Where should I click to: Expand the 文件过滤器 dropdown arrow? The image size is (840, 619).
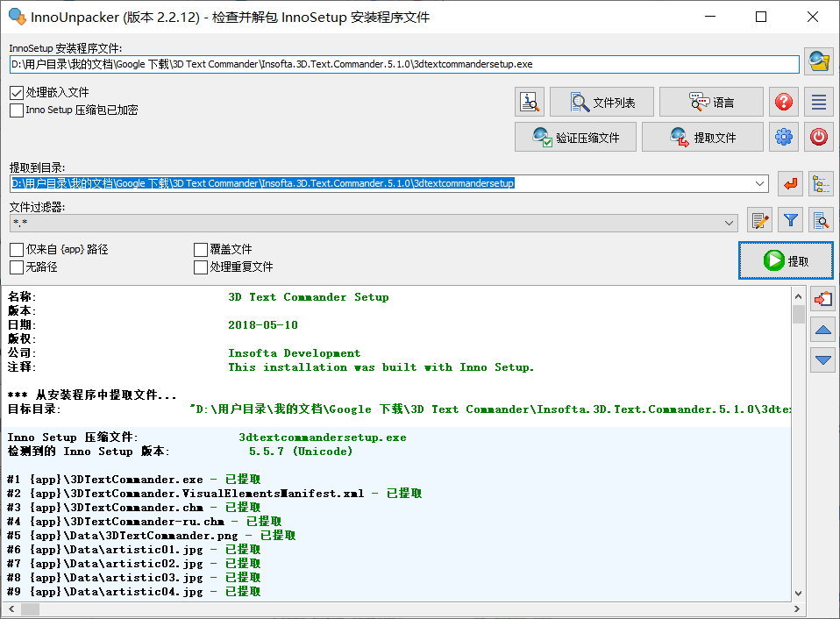(x=730, y=223)
